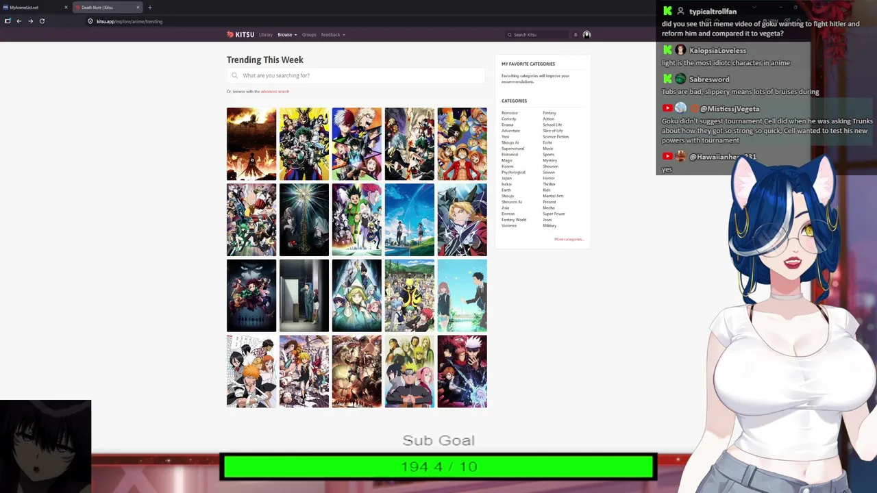The width and height of the screenshot is (877, 493).
Task: Open the Super Power category
Action: pyautogui.click(x=554, y=214)
